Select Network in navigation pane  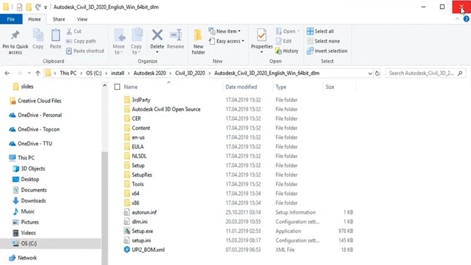(x=23, y=258)
